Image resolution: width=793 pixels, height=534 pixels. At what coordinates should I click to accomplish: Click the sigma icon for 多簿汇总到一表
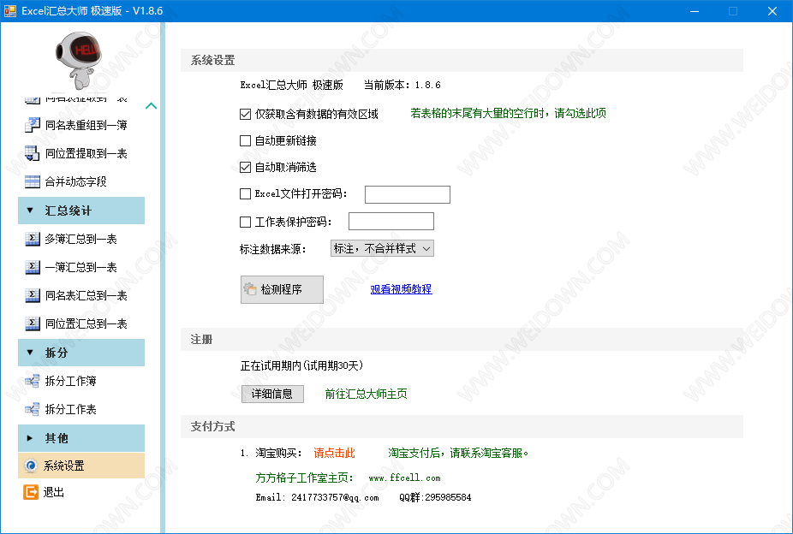tap(33, 239)
